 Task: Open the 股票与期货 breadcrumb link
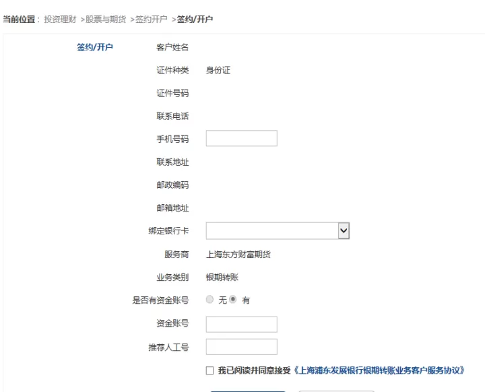106,20
